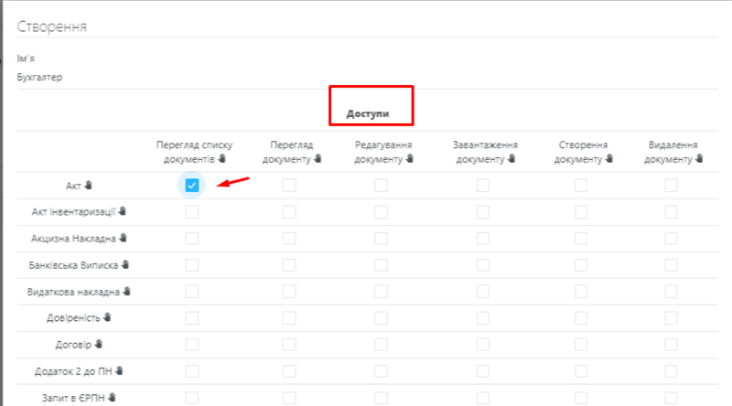This screenshot has height=406, width=732.
Task: Click hand icon beside Банківська Виписка
Action: point(126,265)
